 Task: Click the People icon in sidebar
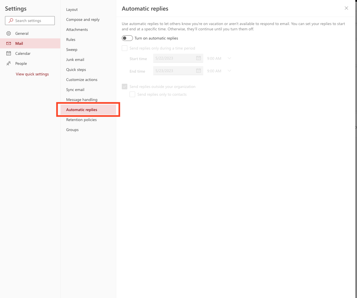point(9,63)
